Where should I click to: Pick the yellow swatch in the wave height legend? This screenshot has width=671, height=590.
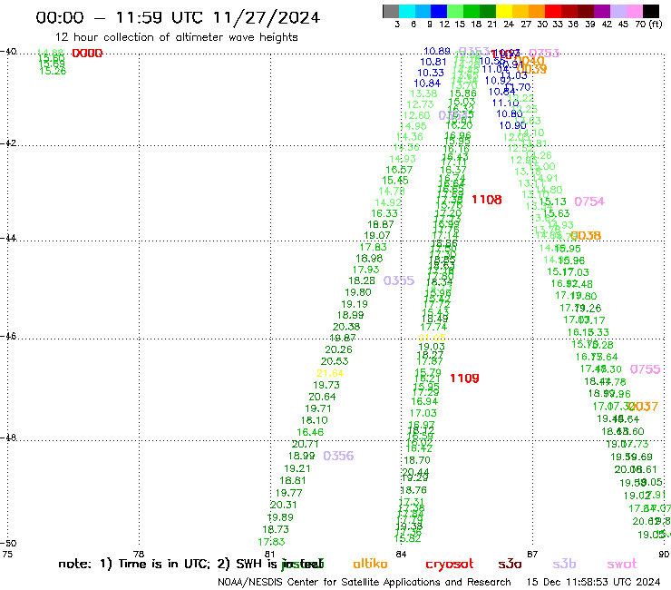[x=504, y=11]
